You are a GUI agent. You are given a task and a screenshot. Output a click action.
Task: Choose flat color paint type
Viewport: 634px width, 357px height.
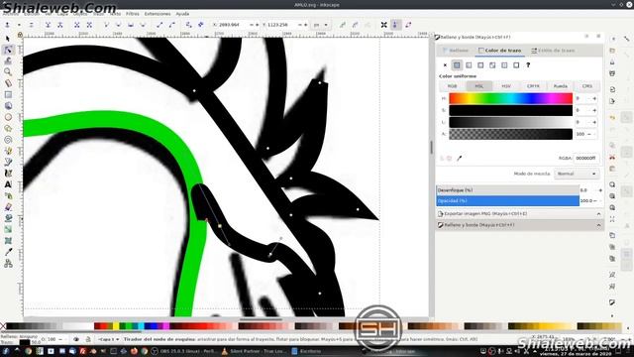coord(457,64)
